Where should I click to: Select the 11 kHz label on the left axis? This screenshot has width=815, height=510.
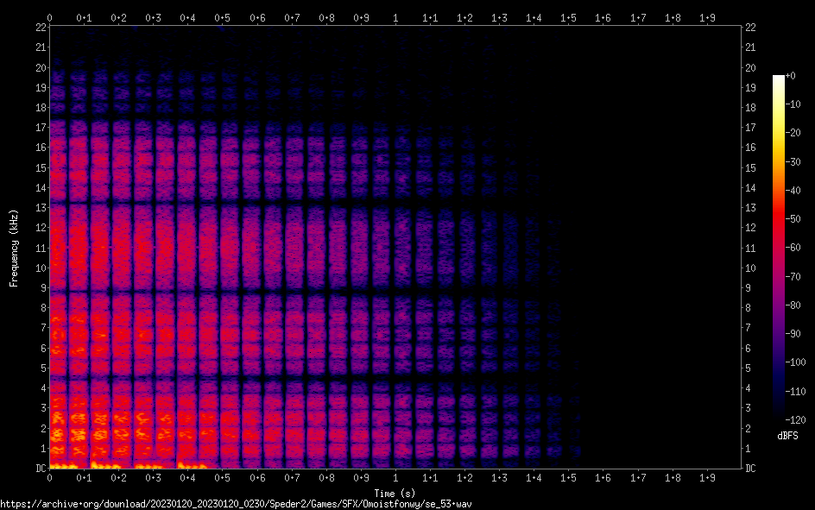[x=40, y=248]
